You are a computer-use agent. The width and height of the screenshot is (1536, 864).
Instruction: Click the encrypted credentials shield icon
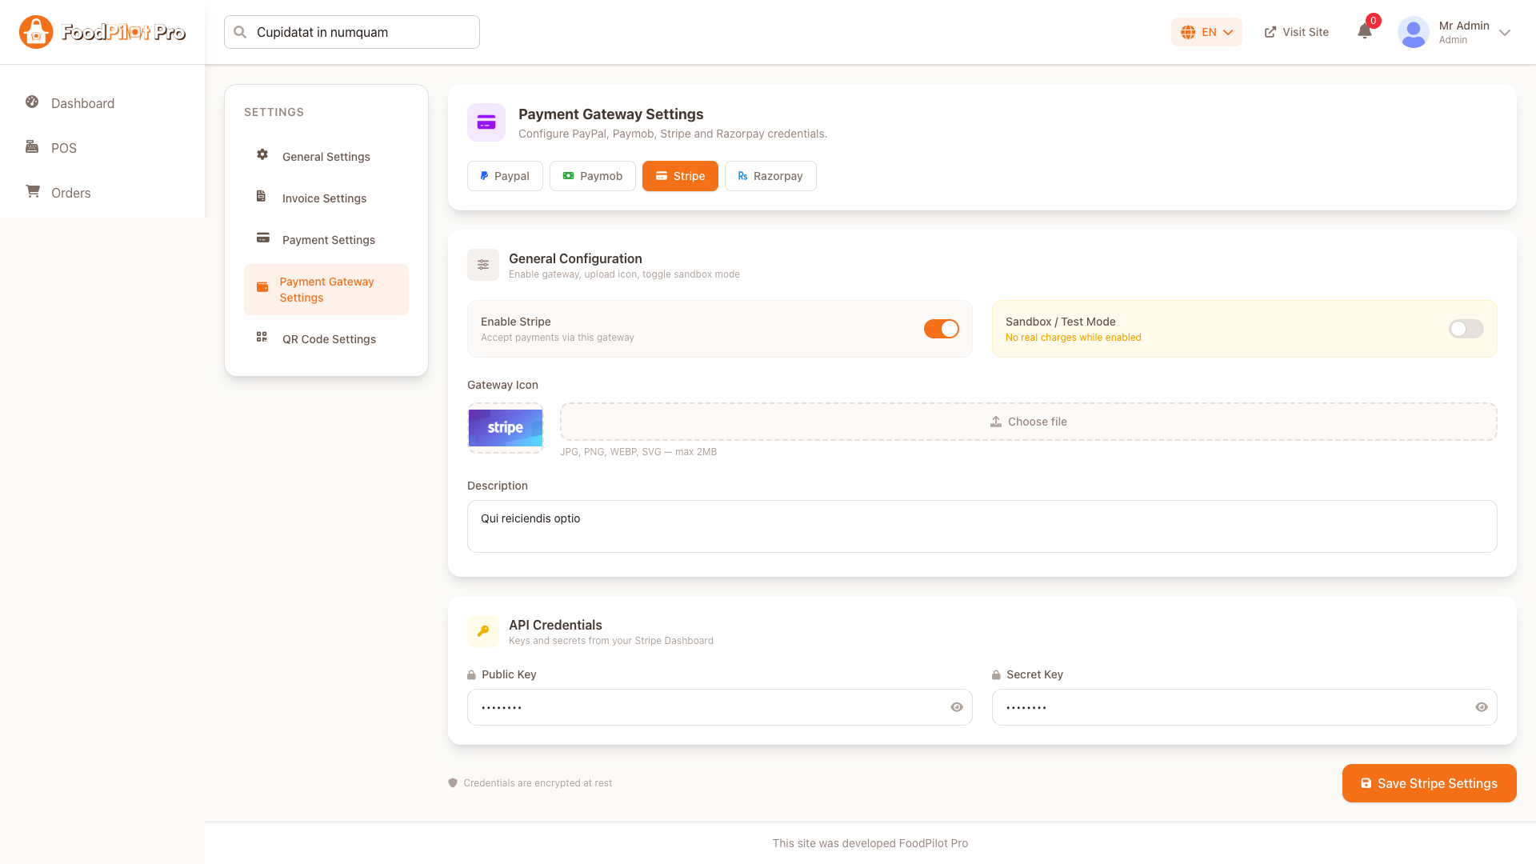pyautogui.click(x=453, y=783)
